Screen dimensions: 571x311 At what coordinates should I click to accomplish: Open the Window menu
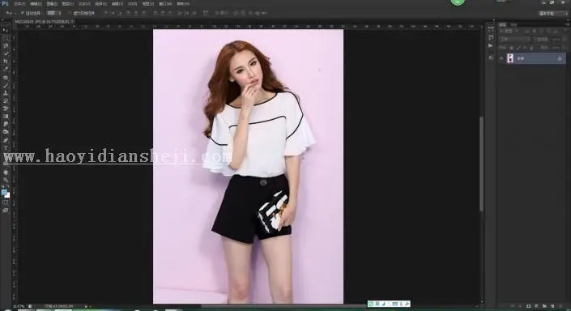click(x=165, y=3)
